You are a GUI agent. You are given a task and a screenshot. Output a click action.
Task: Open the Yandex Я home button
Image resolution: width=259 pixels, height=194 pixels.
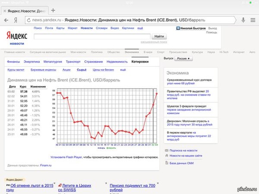tap(16, 20)
